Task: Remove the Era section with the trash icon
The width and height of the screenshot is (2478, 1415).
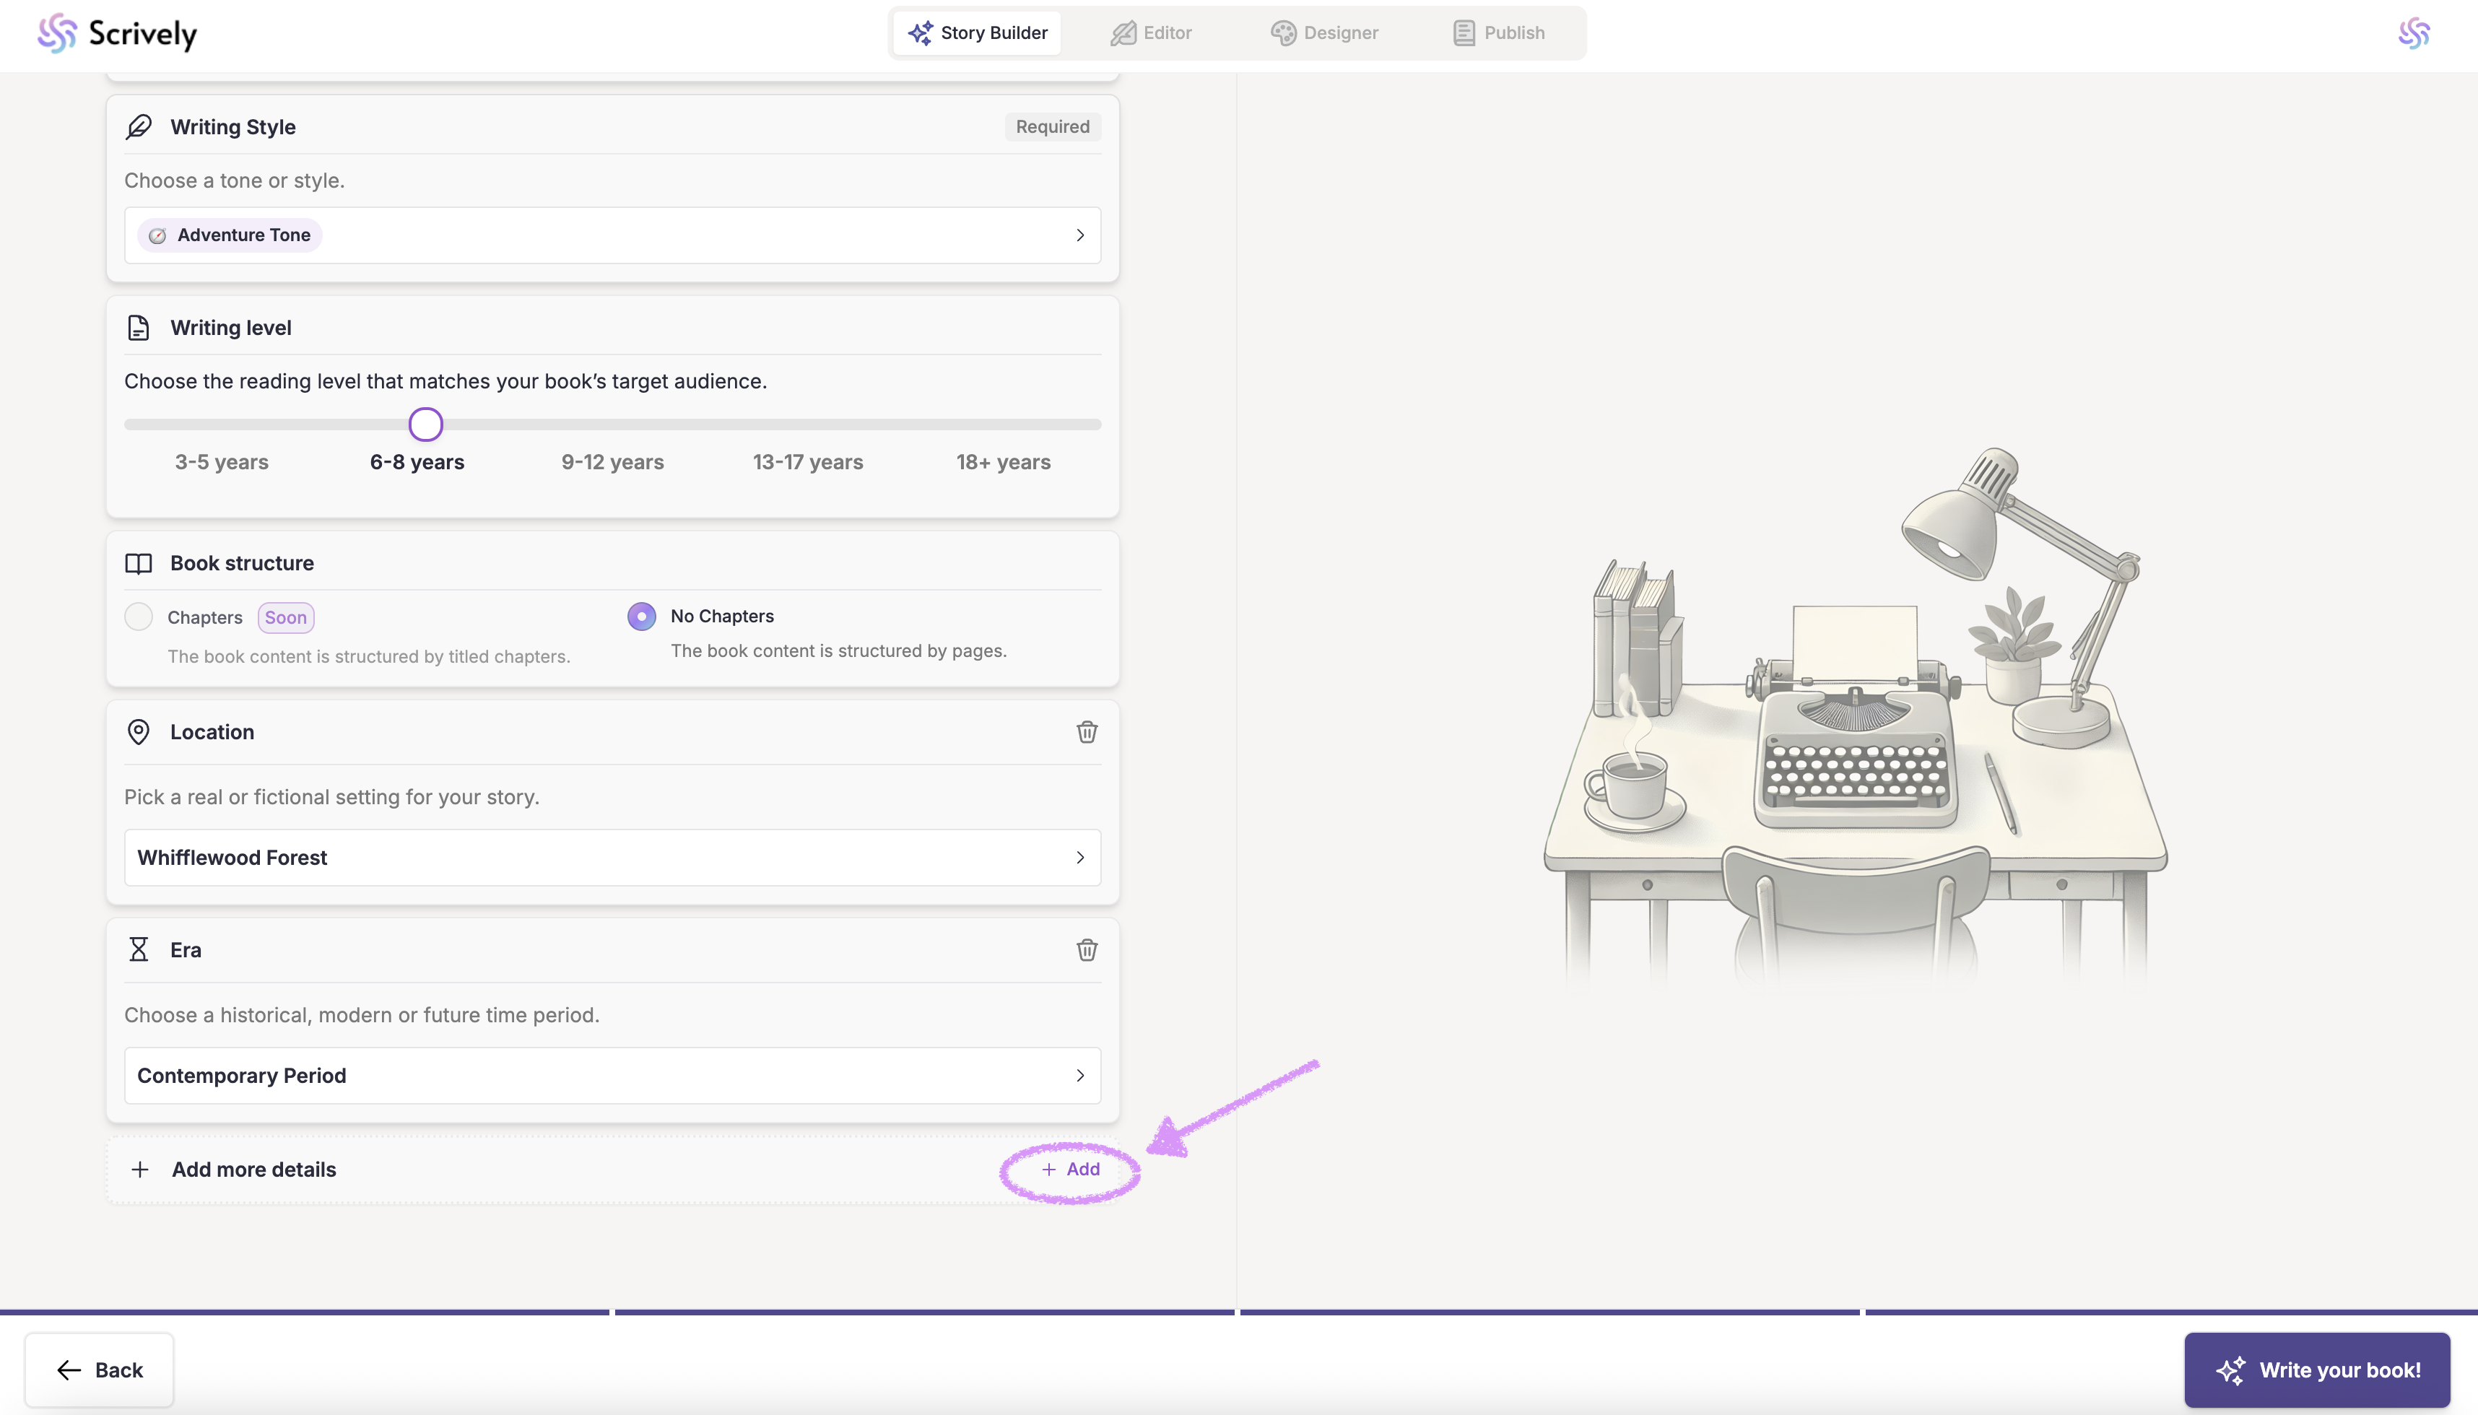Action: 1087,949
